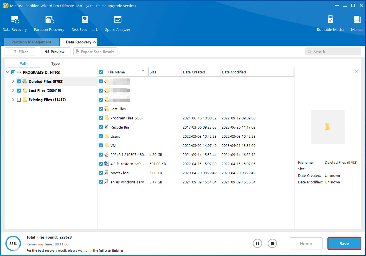
Task: Click Export Scan Result button
Action: pyautogui.click(x=95, y=52)
